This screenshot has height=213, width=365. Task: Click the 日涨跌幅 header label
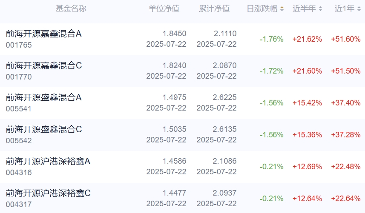(x=262, y=9)
